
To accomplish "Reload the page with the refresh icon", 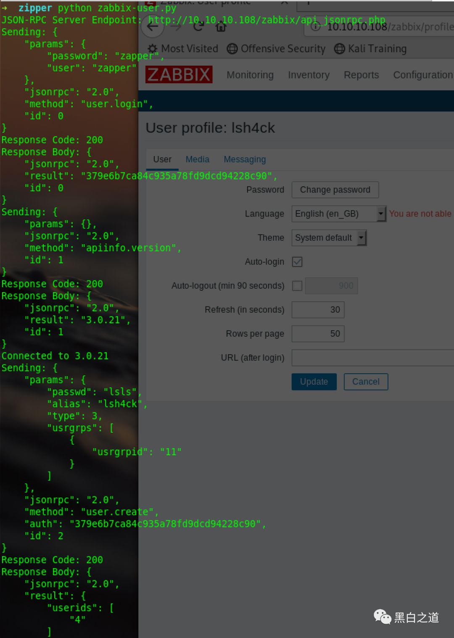I will [199, 27].
